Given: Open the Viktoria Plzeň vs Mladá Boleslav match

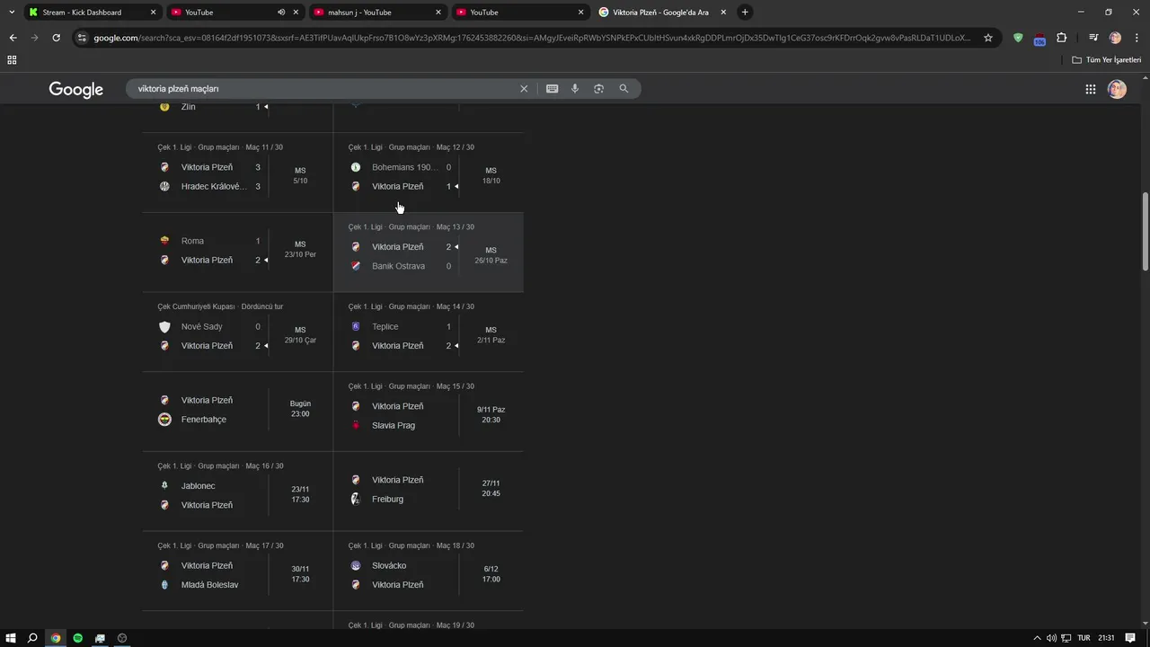Looking at the screenshot, I should tap(237, 570).
